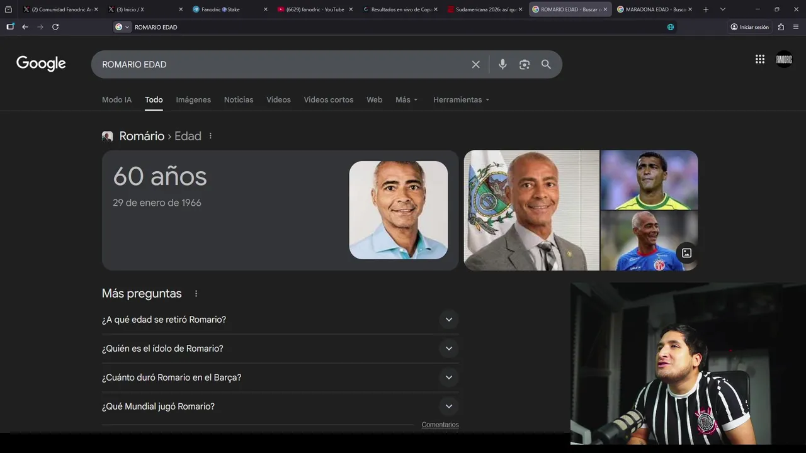The image size is (806, 453).
Task: Click the small Romário avatar beside the heading
Action: pos(108,137)
